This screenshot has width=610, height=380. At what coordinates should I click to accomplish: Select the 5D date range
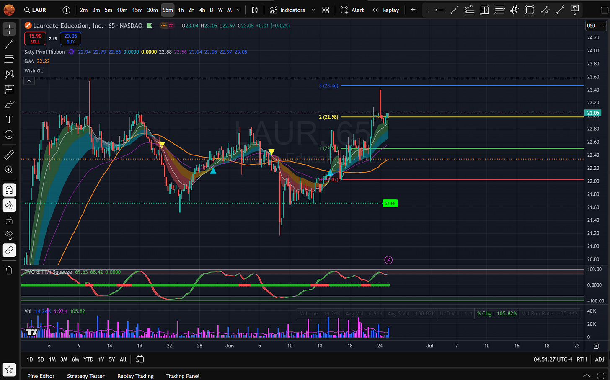coord(41,359)
